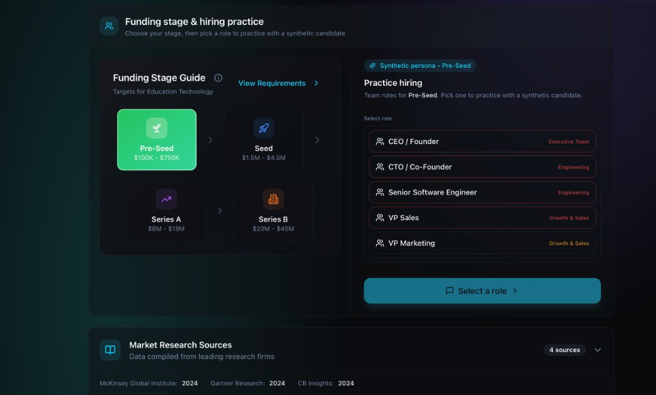The width and height of the screenshot is (656, 395).
Task: Click the Market Research Sources heading
Action: [x=180, y=345]
